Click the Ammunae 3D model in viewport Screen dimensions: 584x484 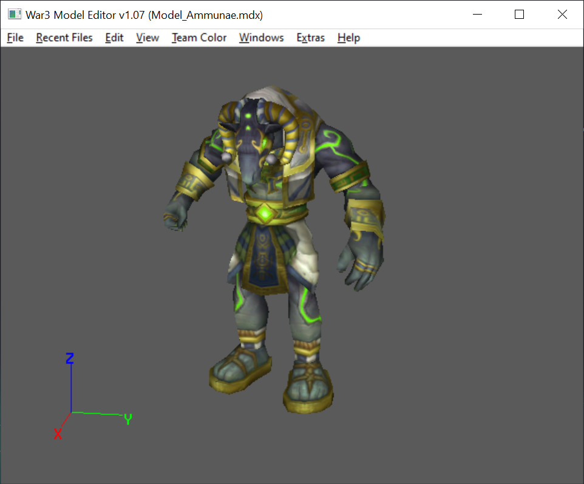[274, 249]
